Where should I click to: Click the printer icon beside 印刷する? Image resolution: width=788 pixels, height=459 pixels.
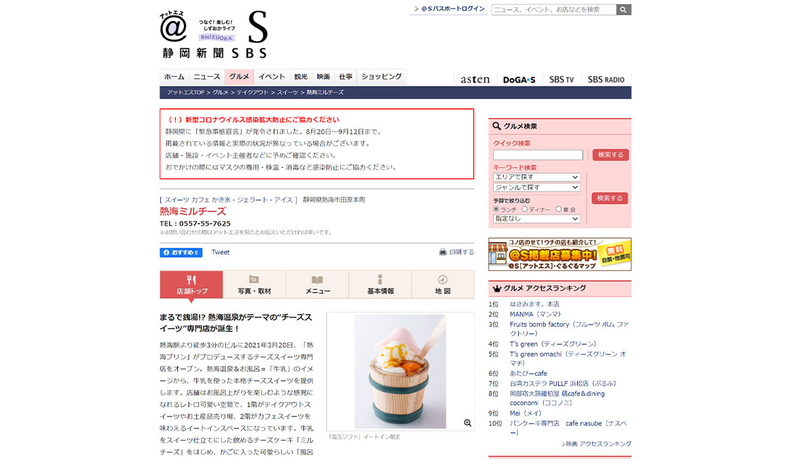pyautogui.click(x=443, y=252)
